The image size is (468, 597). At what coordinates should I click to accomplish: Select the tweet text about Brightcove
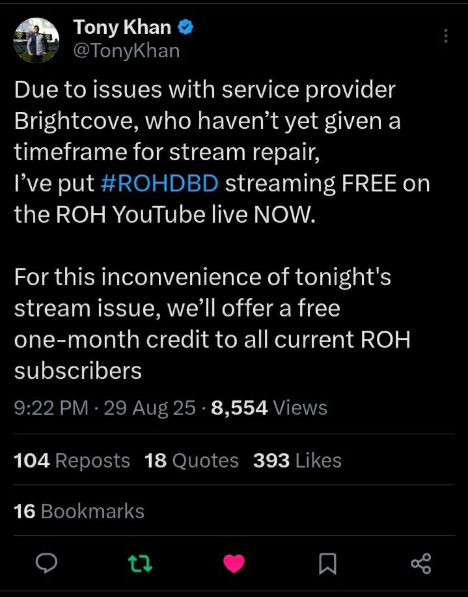pos(222,152)
